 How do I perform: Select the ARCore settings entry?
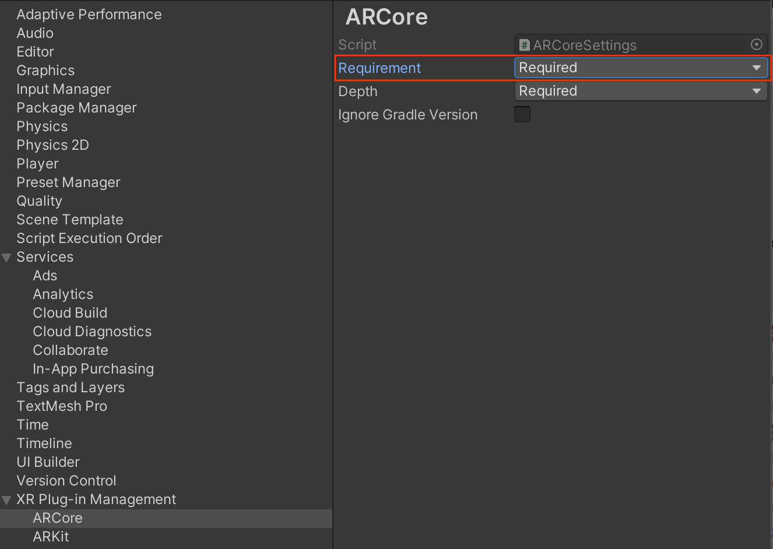tap(58, 518)
